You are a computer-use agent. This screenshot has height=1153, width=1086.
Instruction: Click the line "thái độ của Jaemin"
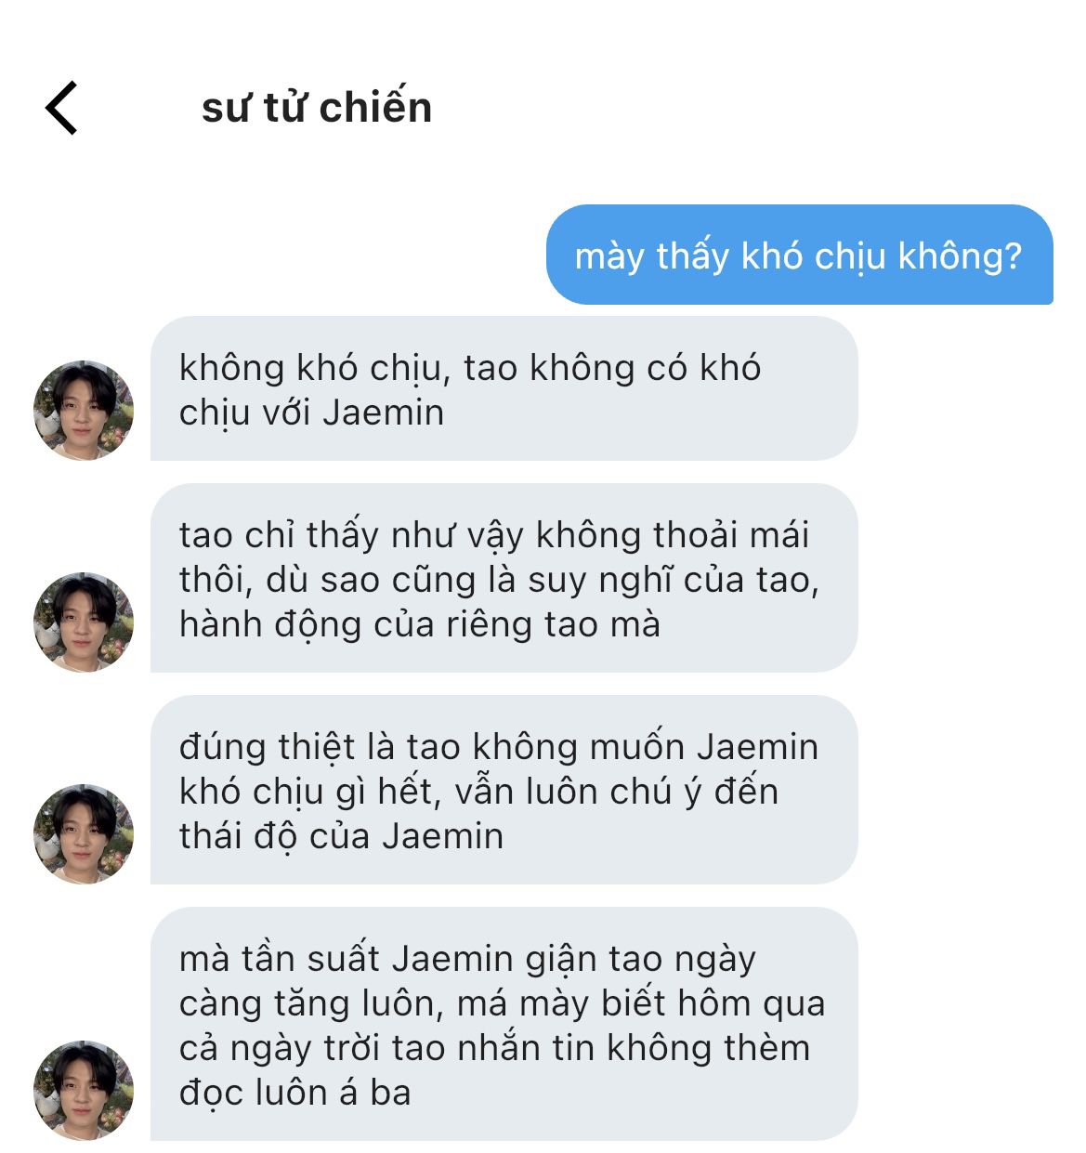click(341, 836)
